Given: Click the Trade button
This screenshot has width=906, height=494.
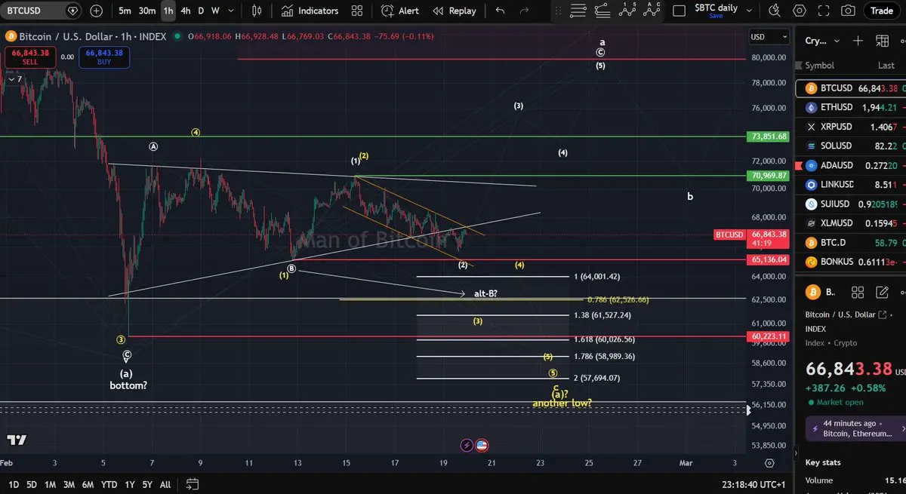Looking at the screenshot, I should (881, 11).
